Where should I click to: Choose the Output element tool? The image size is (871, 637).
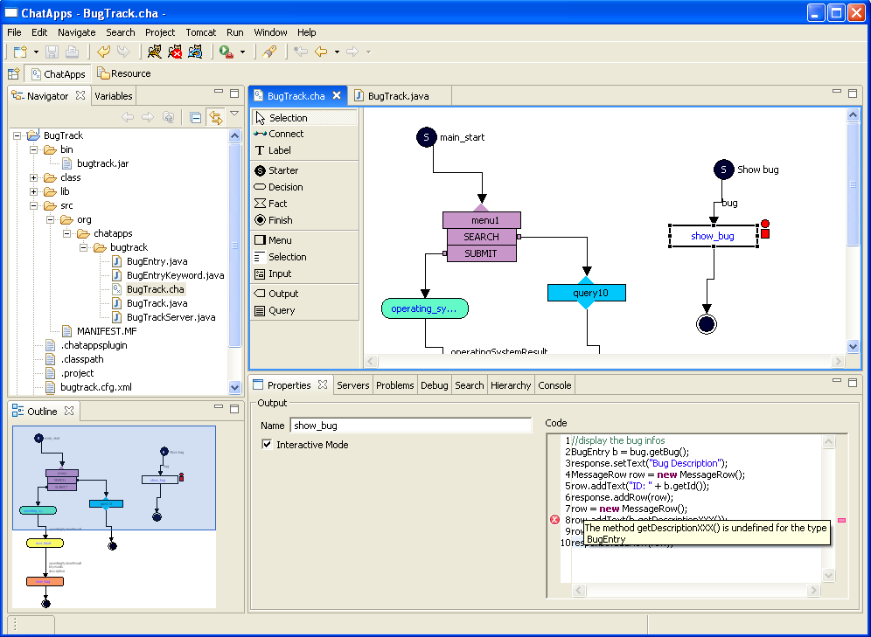[283, 294]
